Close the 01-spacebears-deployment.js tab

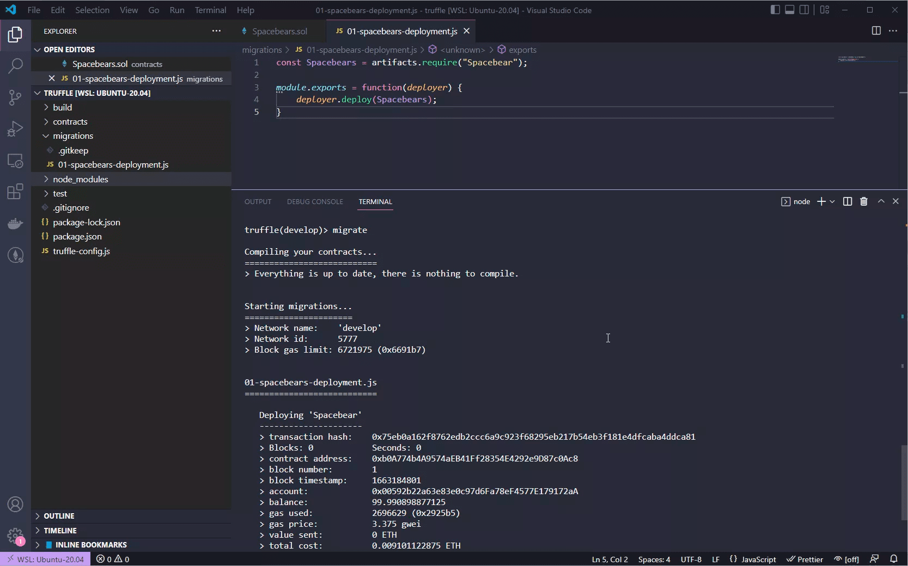[466, 31]
